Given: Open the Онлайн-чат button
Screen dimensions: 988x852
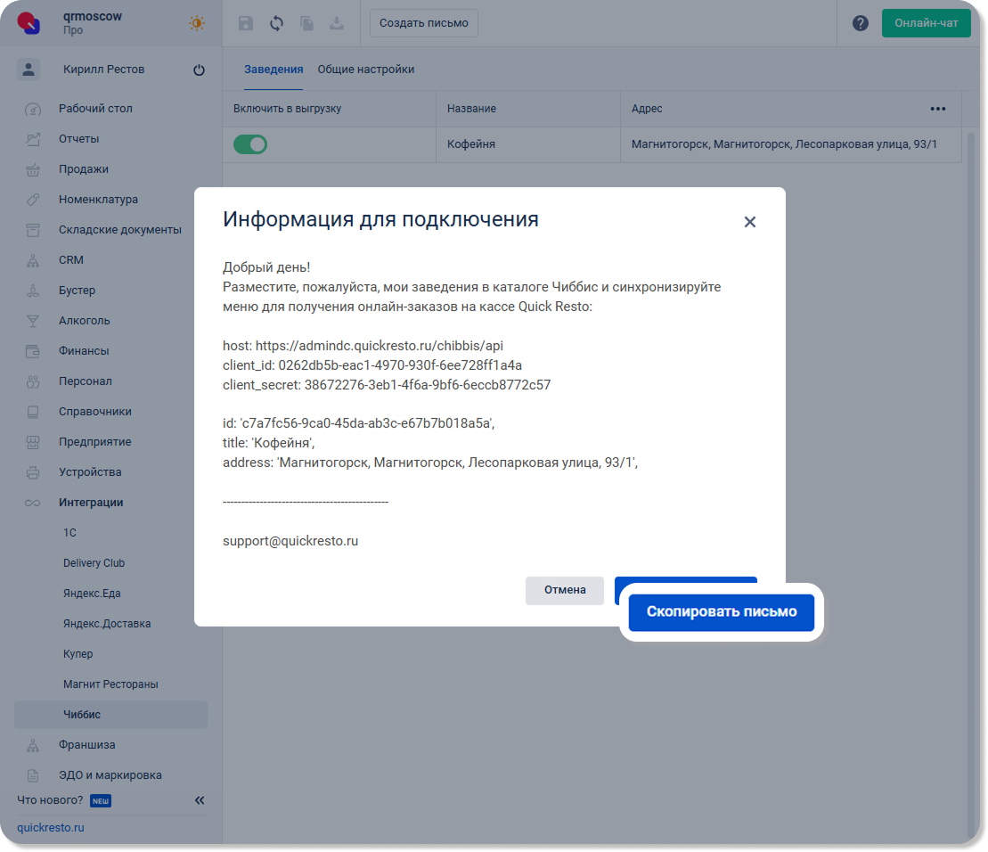Looking at the screenshot, I should 926,23.
